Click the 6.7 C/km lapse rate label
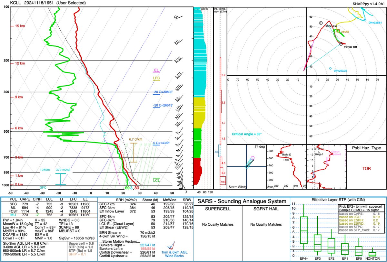387x262 pixels. point(135,139)
